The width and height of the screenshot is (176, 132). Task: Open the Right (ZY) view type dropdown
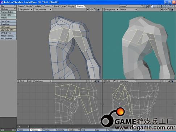[x=112, y=81]
